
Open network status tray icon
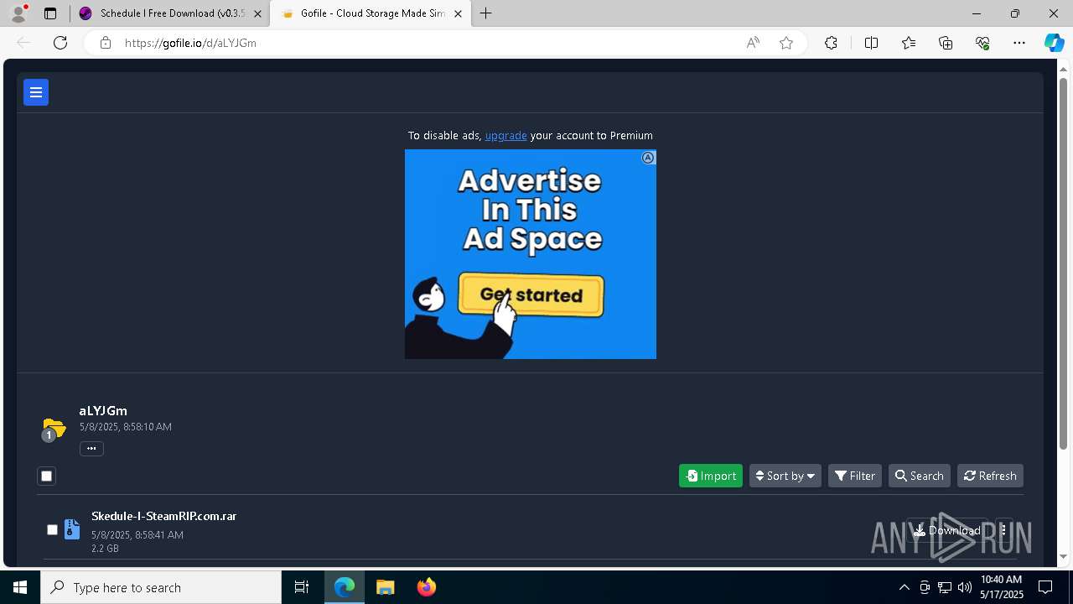point(945,587)
